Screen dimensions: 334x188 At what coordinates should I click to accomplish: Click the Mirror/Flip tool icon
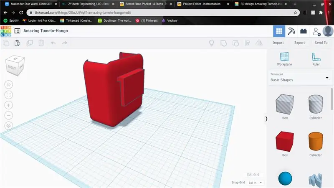pos(259,43)
